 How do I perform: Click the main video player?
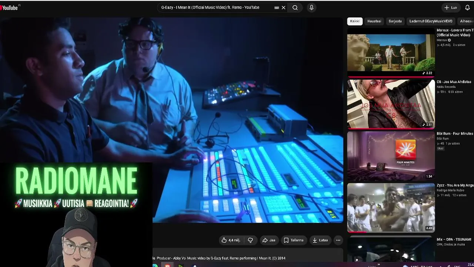click(171, 120)
